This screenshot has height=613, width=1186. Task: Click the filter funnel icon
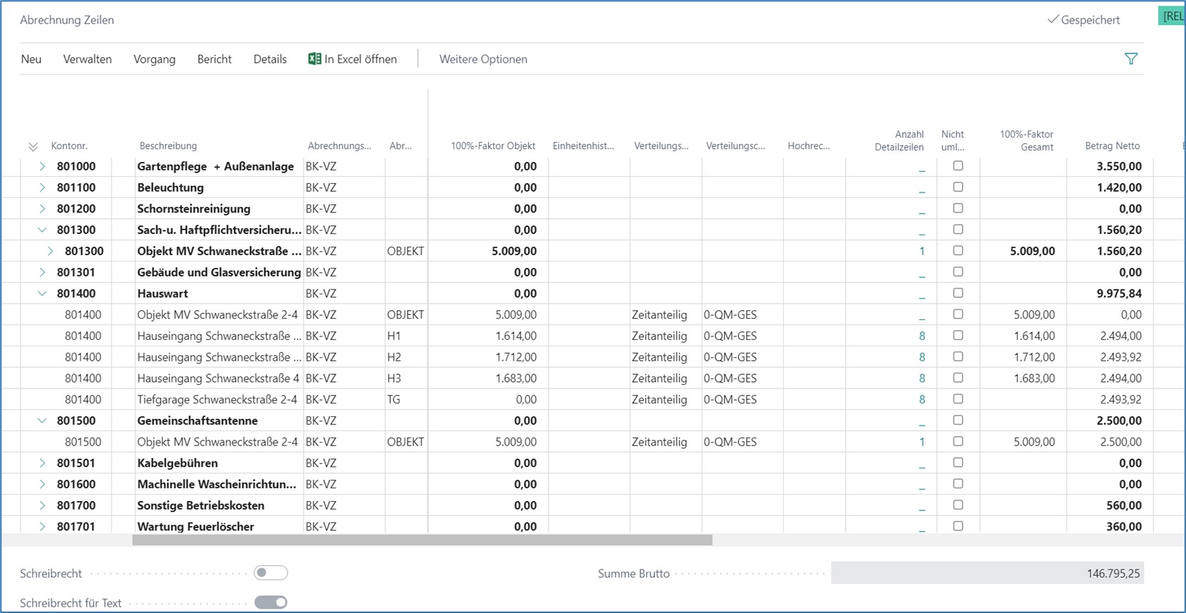[1130, 59]
